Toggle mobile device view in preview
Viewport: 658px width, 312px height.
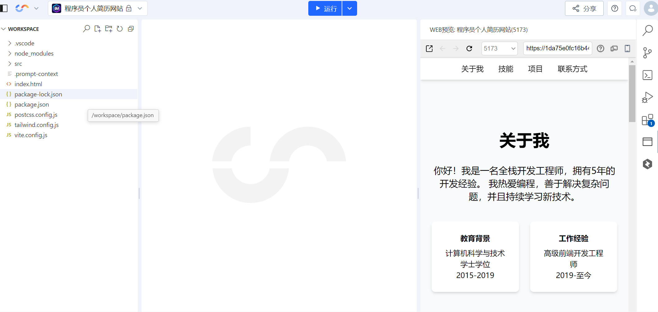coord(627,48)
